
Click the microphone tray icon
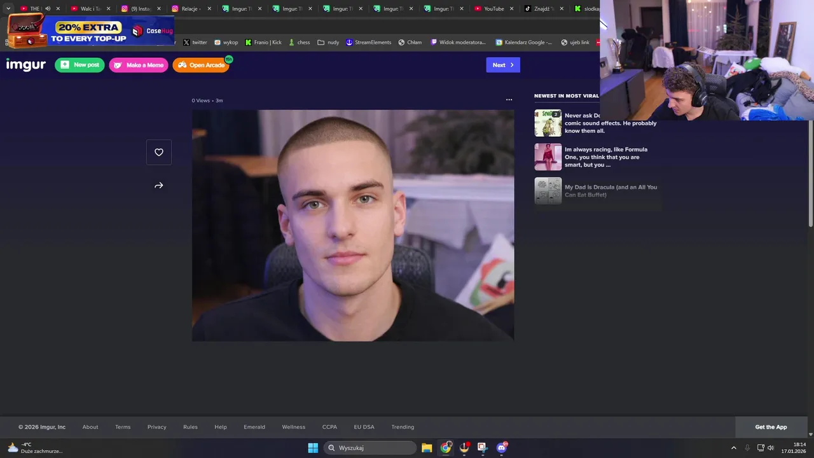[747, 448]
